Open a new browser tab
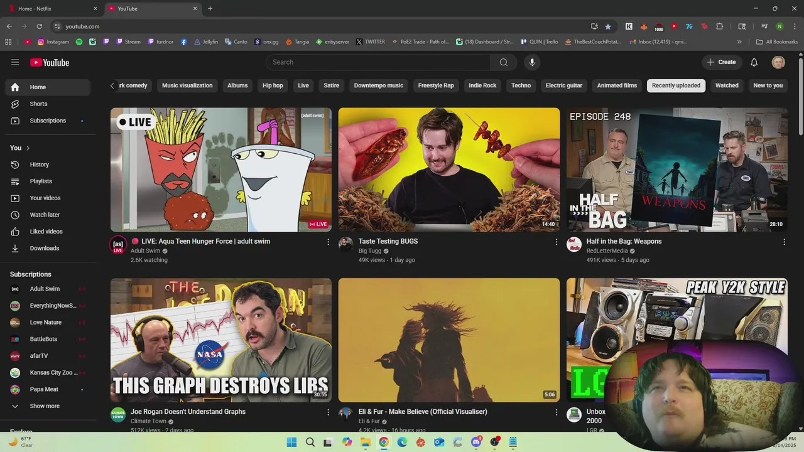 pyautogui.click(x=210, y=9)
